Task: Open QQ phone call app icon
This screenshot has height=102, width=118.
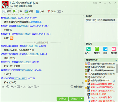Action: click(x=88, y=49)
